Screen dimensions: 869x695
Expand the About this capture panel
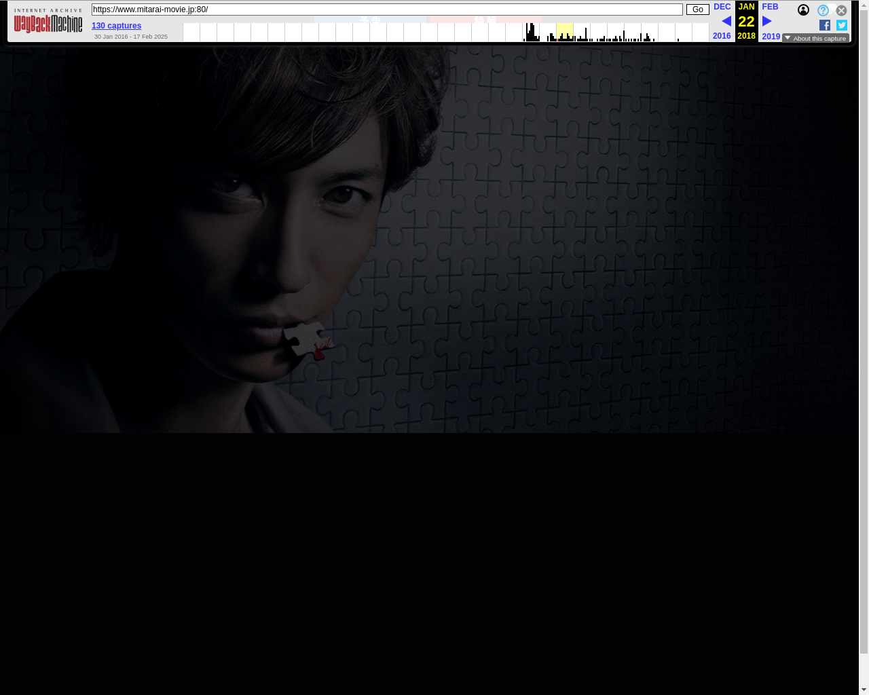click(815, 39)
